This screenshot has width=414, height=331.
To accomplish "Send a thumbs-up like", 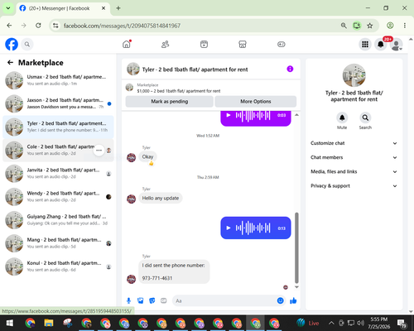I will pos(293,300).
